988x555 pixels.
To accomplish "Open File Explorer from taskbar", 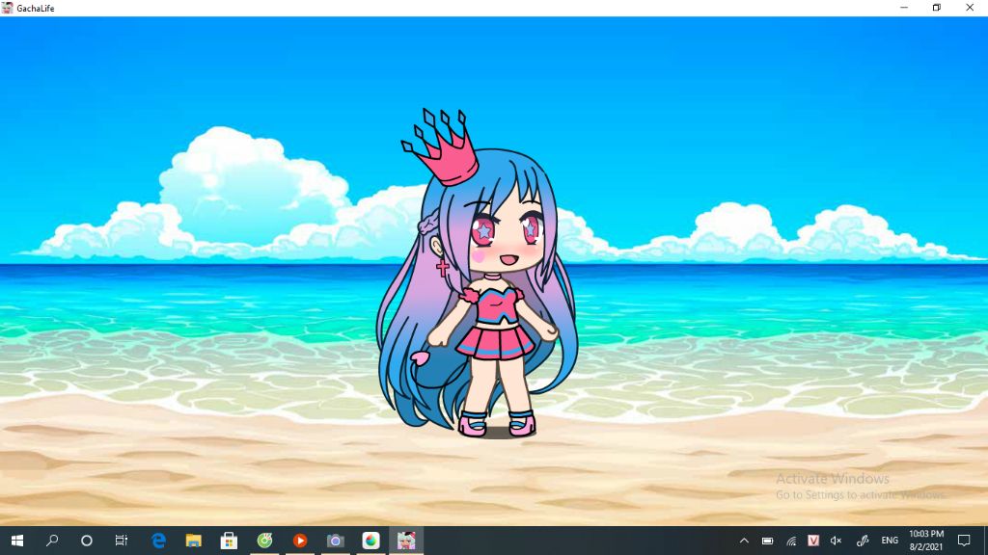I will [193, 541].
